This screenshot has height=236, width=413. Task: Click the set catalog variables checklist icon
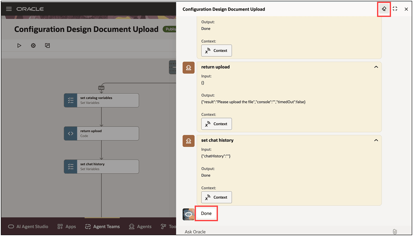71,100
